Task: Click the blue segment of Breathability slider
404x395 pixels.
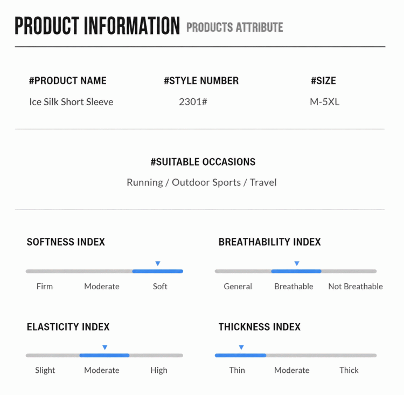Action: tap(296, 271)
